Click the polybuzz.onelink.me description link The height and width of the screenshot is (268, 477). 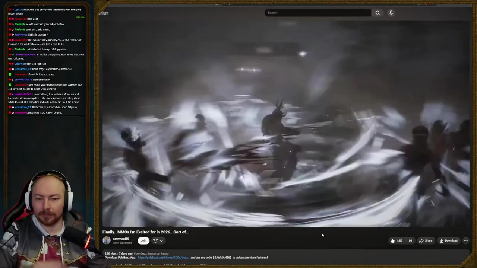click(x=163, y=257)
